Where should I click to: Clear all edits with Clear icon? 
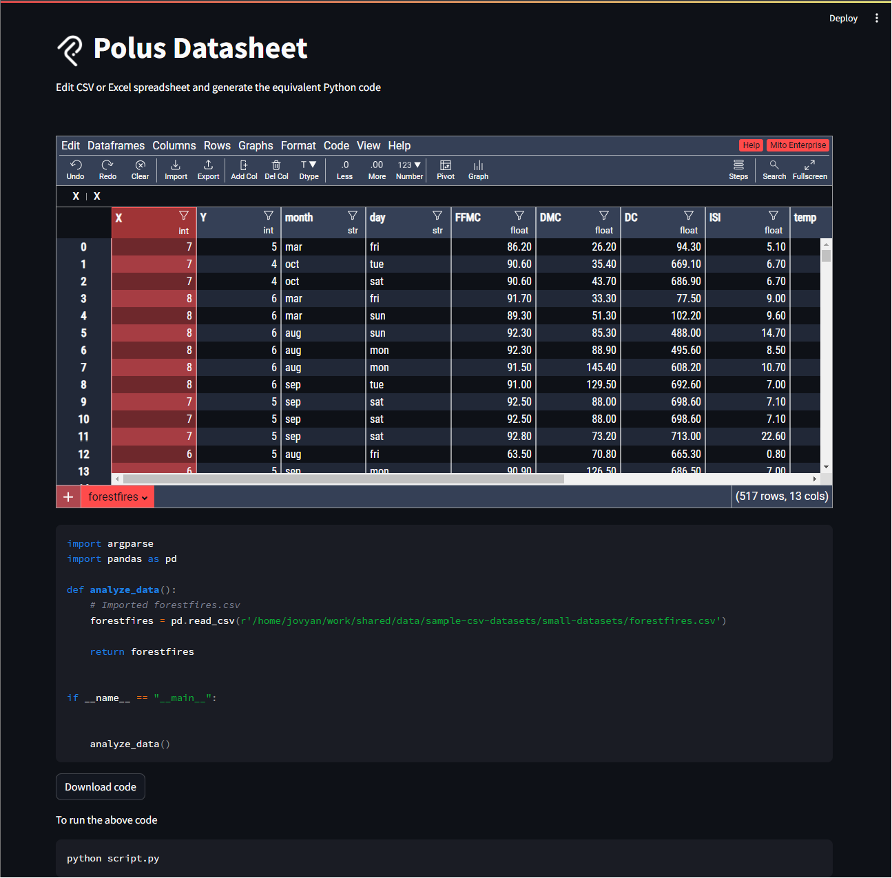point(140,169)
